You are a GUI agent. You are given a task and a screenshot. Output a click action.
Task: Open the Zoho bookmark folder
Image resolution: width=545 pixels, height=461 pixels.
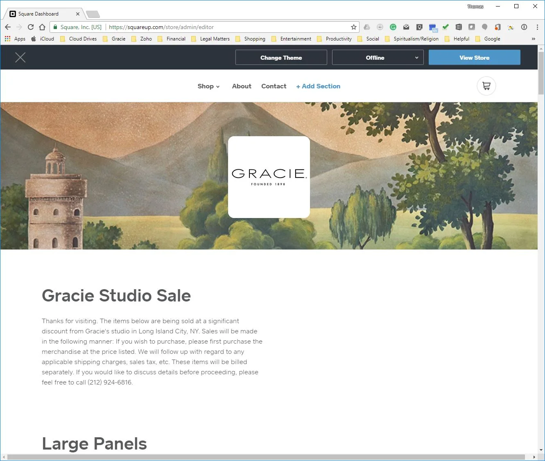coord(142,39)
